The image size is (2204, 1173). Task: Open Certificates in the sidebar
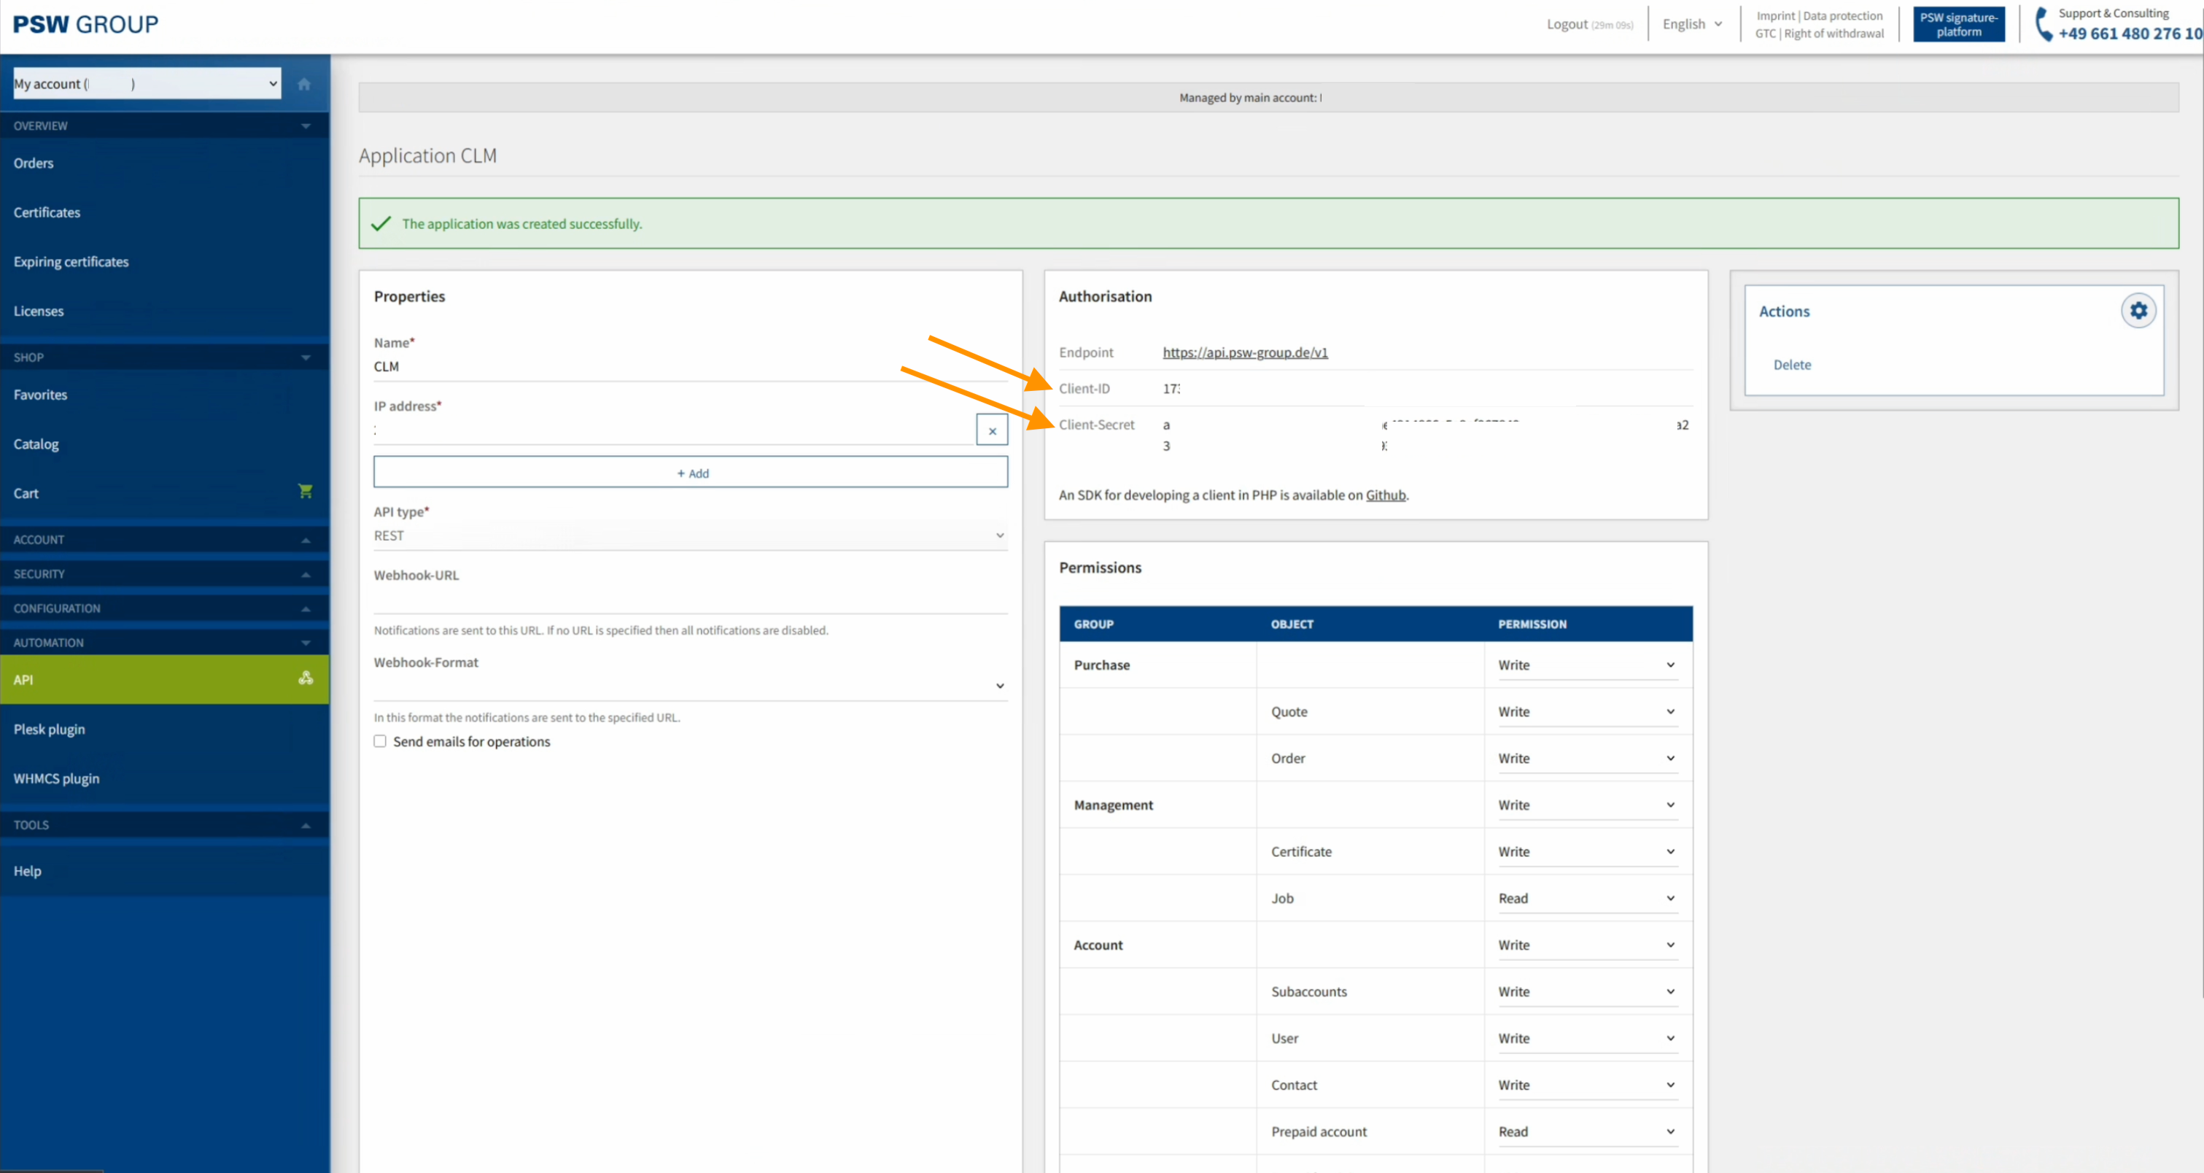point(47,212)
